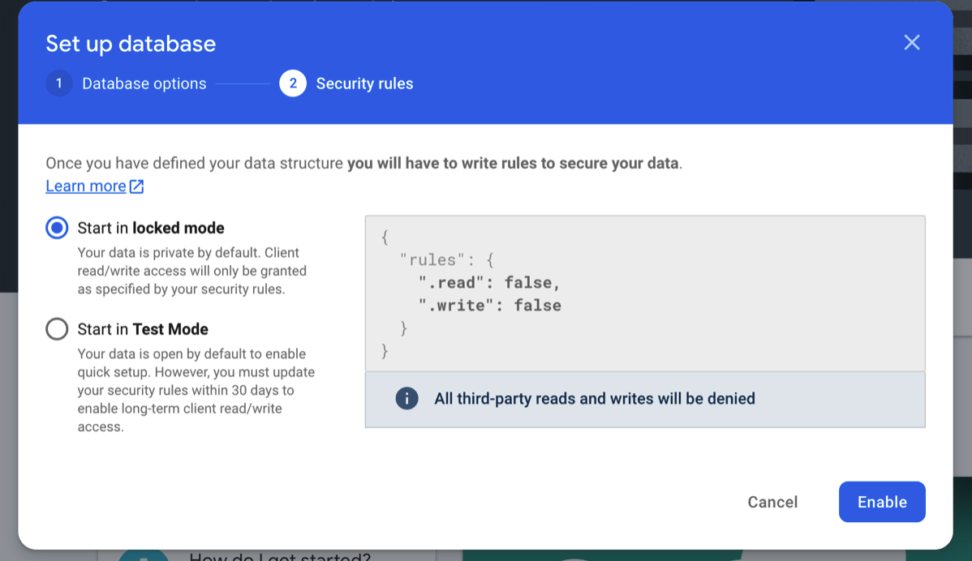Dismiss the dialog with the X icon

(x=911, y=42)
